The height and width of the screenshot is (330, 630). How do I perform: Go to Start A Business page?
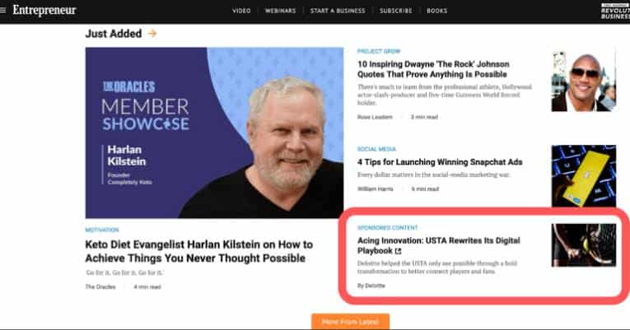tap(338, 11)
